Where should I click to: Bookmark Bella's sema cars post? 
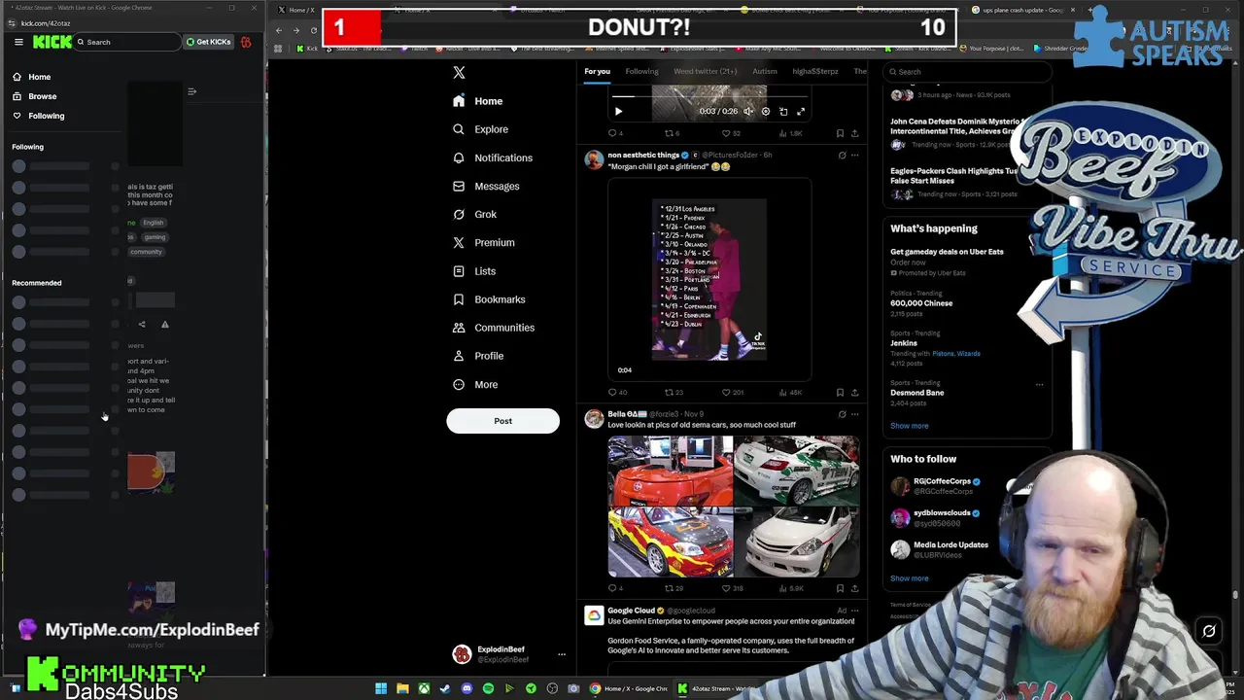840,588
